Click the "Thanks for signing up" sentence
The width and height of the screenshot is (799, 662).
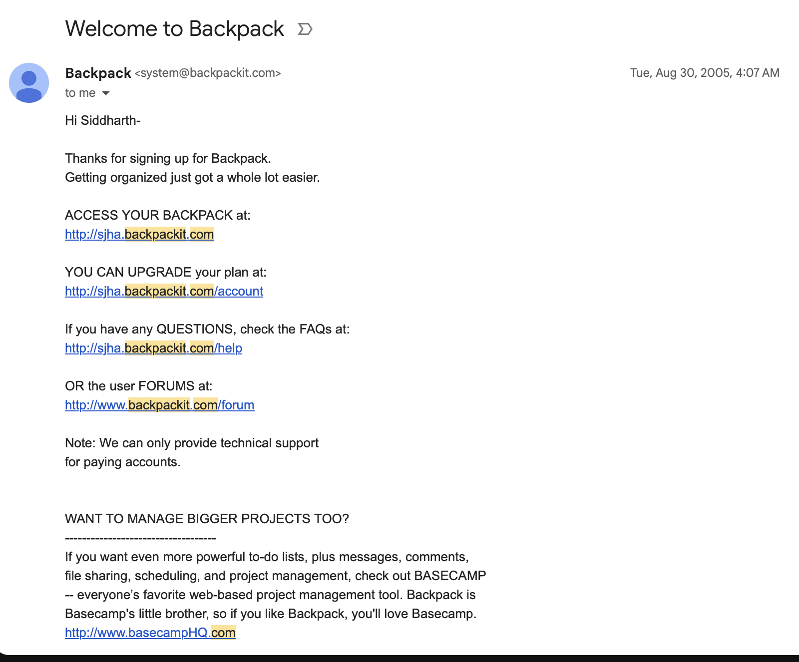(168, 158)
